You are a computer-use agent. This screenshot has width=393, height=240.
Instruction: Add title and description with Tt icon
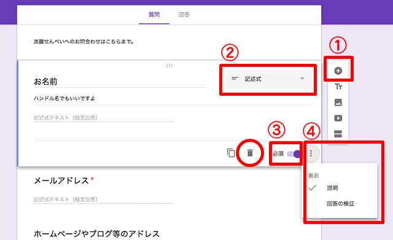338,87
